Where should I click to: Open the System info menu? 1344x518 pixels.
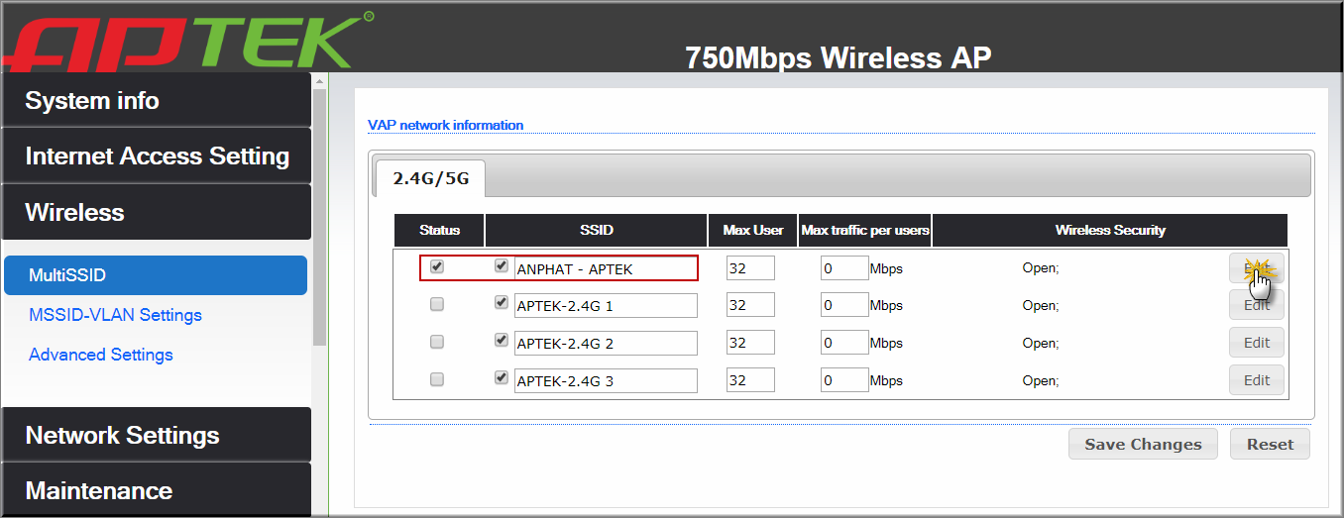(x=157, y=100)
